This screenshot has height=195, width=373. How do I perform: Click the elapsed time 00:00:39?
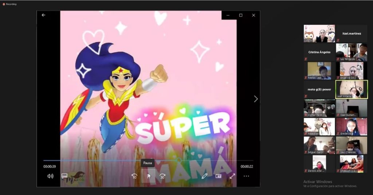(x=50, y=167)
